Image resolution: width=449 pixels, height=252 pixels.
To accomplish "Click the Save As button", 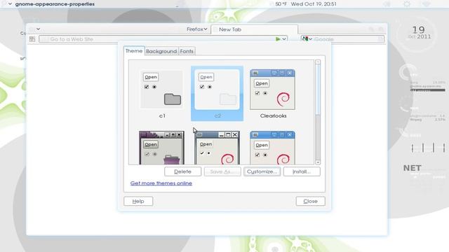I will pyautogui.click(x=222, y=171).
